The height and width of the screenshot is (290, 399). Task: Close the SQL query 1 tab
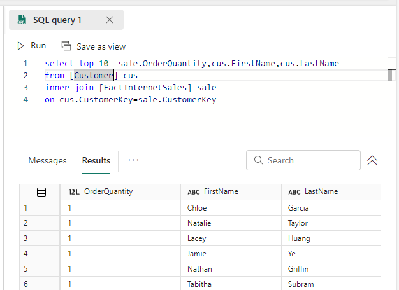[x=109, y=20]
